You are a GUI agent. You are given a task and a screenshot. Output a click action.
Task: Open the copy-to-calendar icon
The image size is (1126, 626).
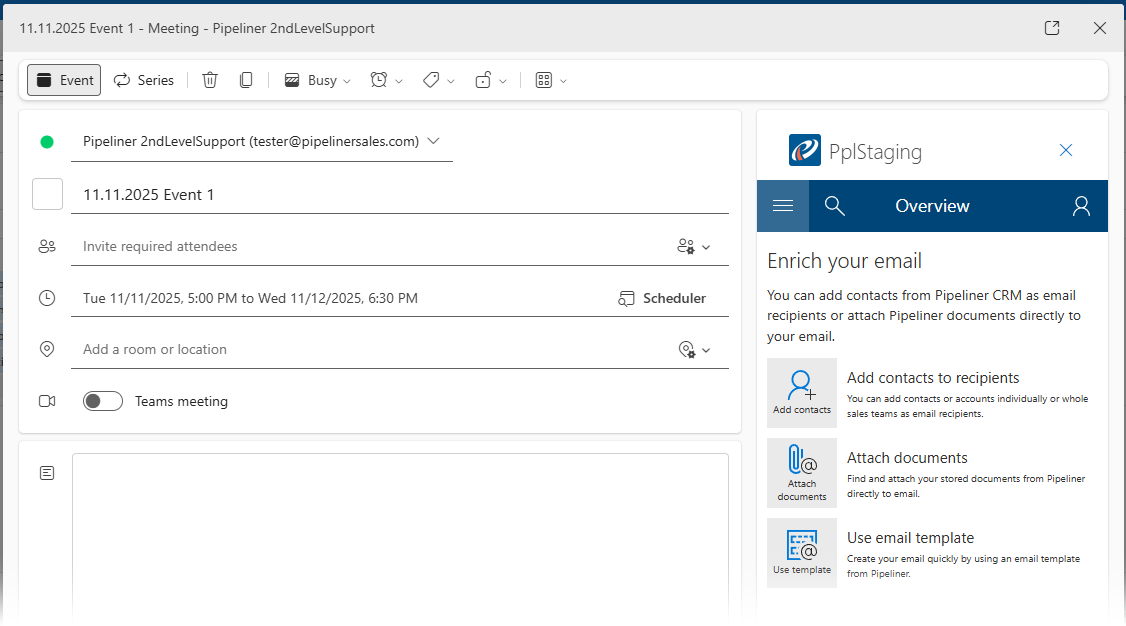246,80
